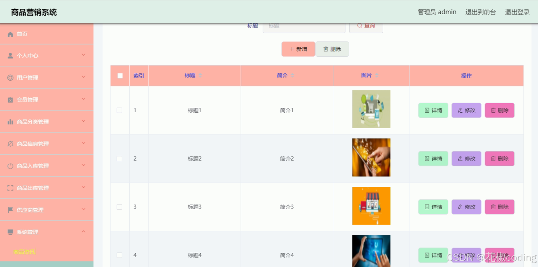Click 详情 button on row 标题2
538x267 pixels.
coord(433,158)
